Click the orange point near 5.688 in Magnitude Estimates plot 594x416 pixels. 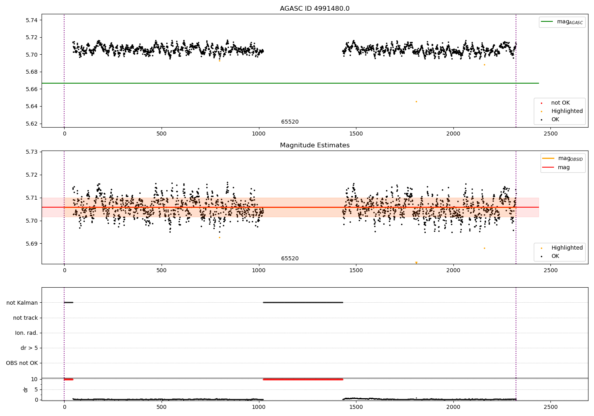(484, 248)
